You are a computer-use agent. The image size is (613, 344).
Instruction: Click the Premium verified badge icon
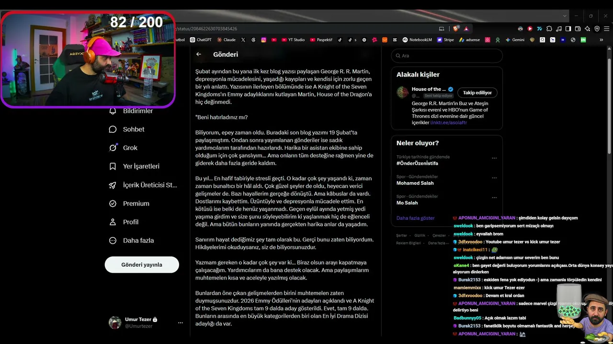click(x=113, y=204)
